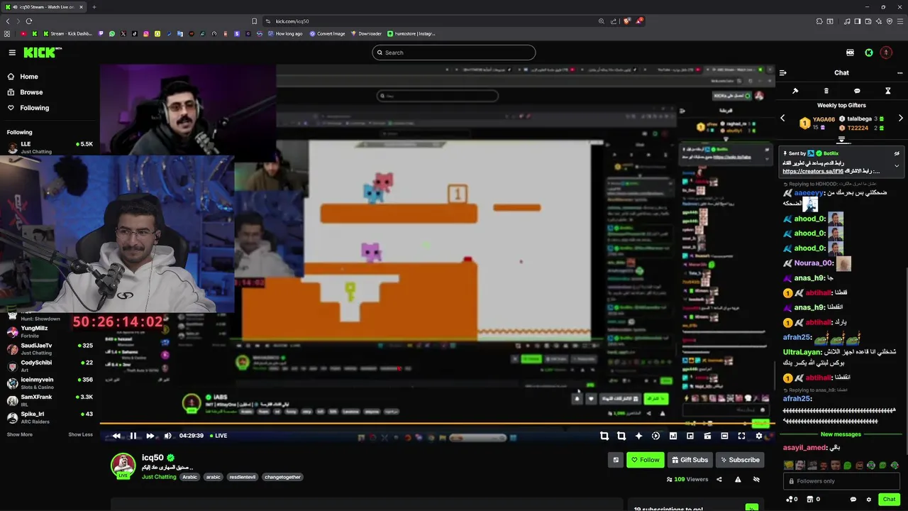This screenshot has height=511, width=908.
Task: Toggle mini player mode
Action: (x=707, y=436)
